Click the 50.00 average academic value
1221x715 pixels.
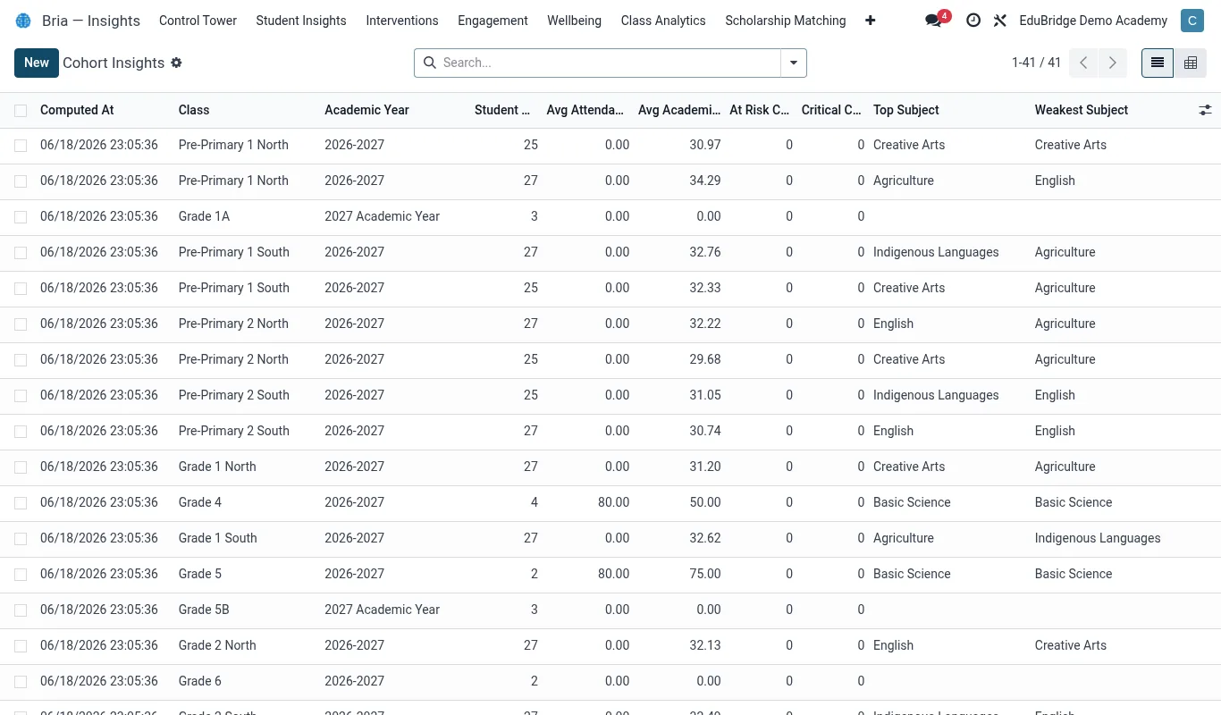click(705, 502)
